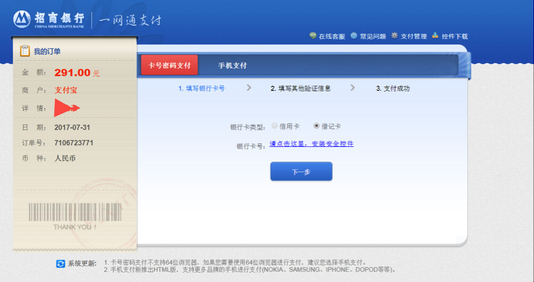Click 银行卡号 label
Screen dimensions: 534x282
click(x=252, y=146)
